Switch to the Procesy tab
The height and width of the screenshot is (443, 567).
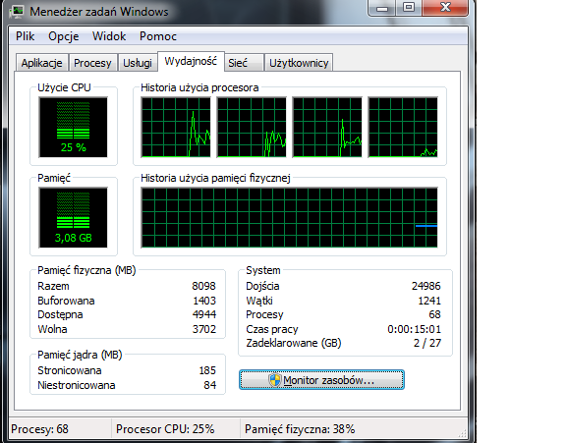coord(92,63)
